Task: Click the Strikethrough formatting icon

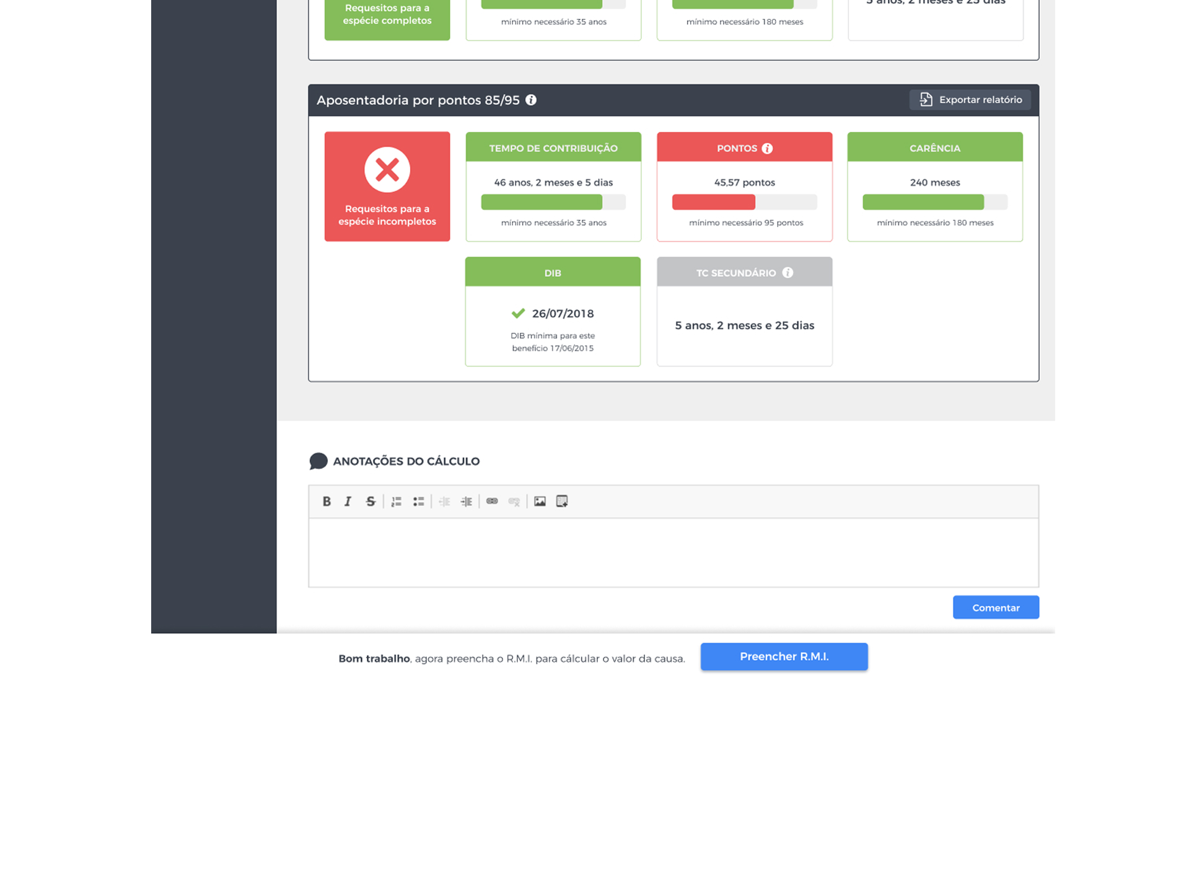Action: coord(371,501)
